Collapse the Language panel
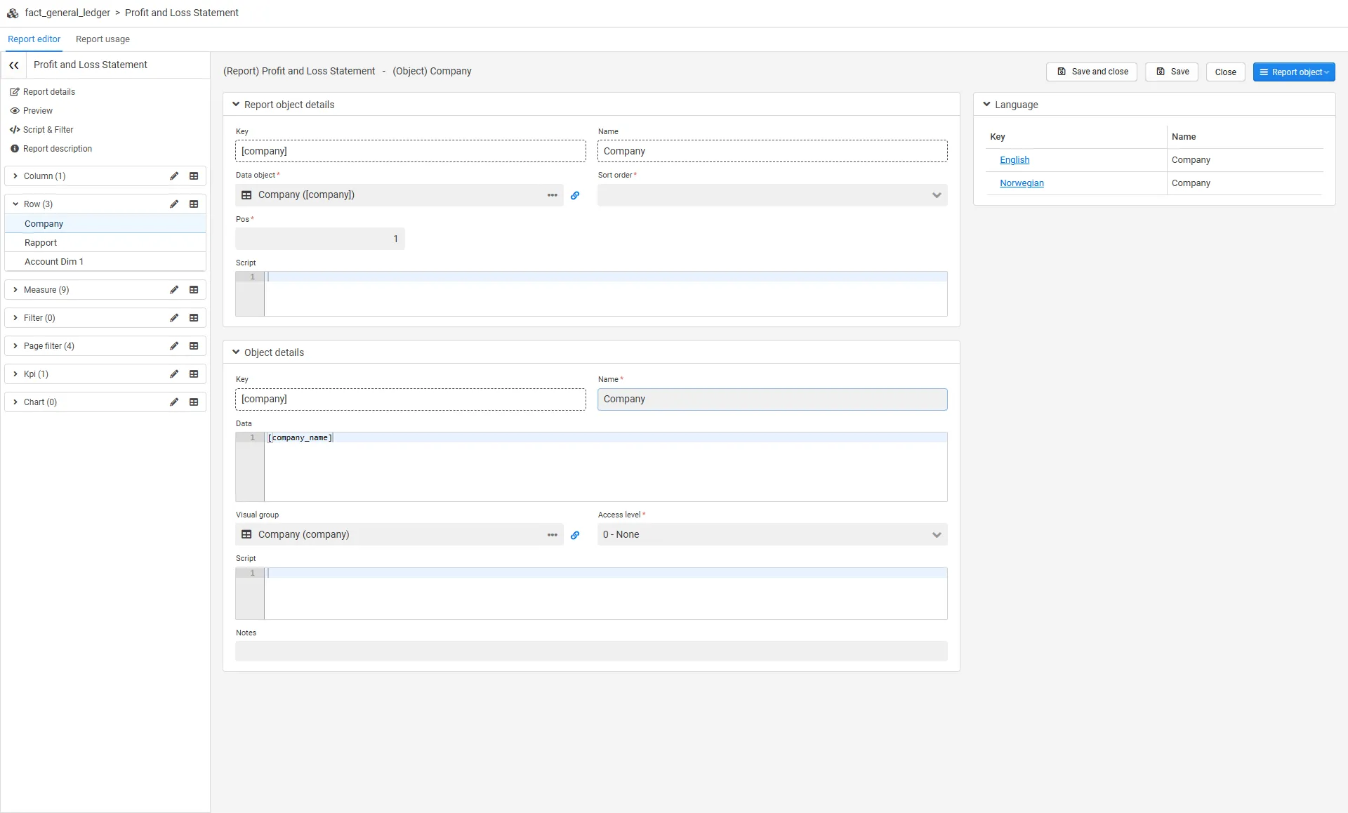The height and width of the screenshot is (813, 1348). click(x=986, y=105)
